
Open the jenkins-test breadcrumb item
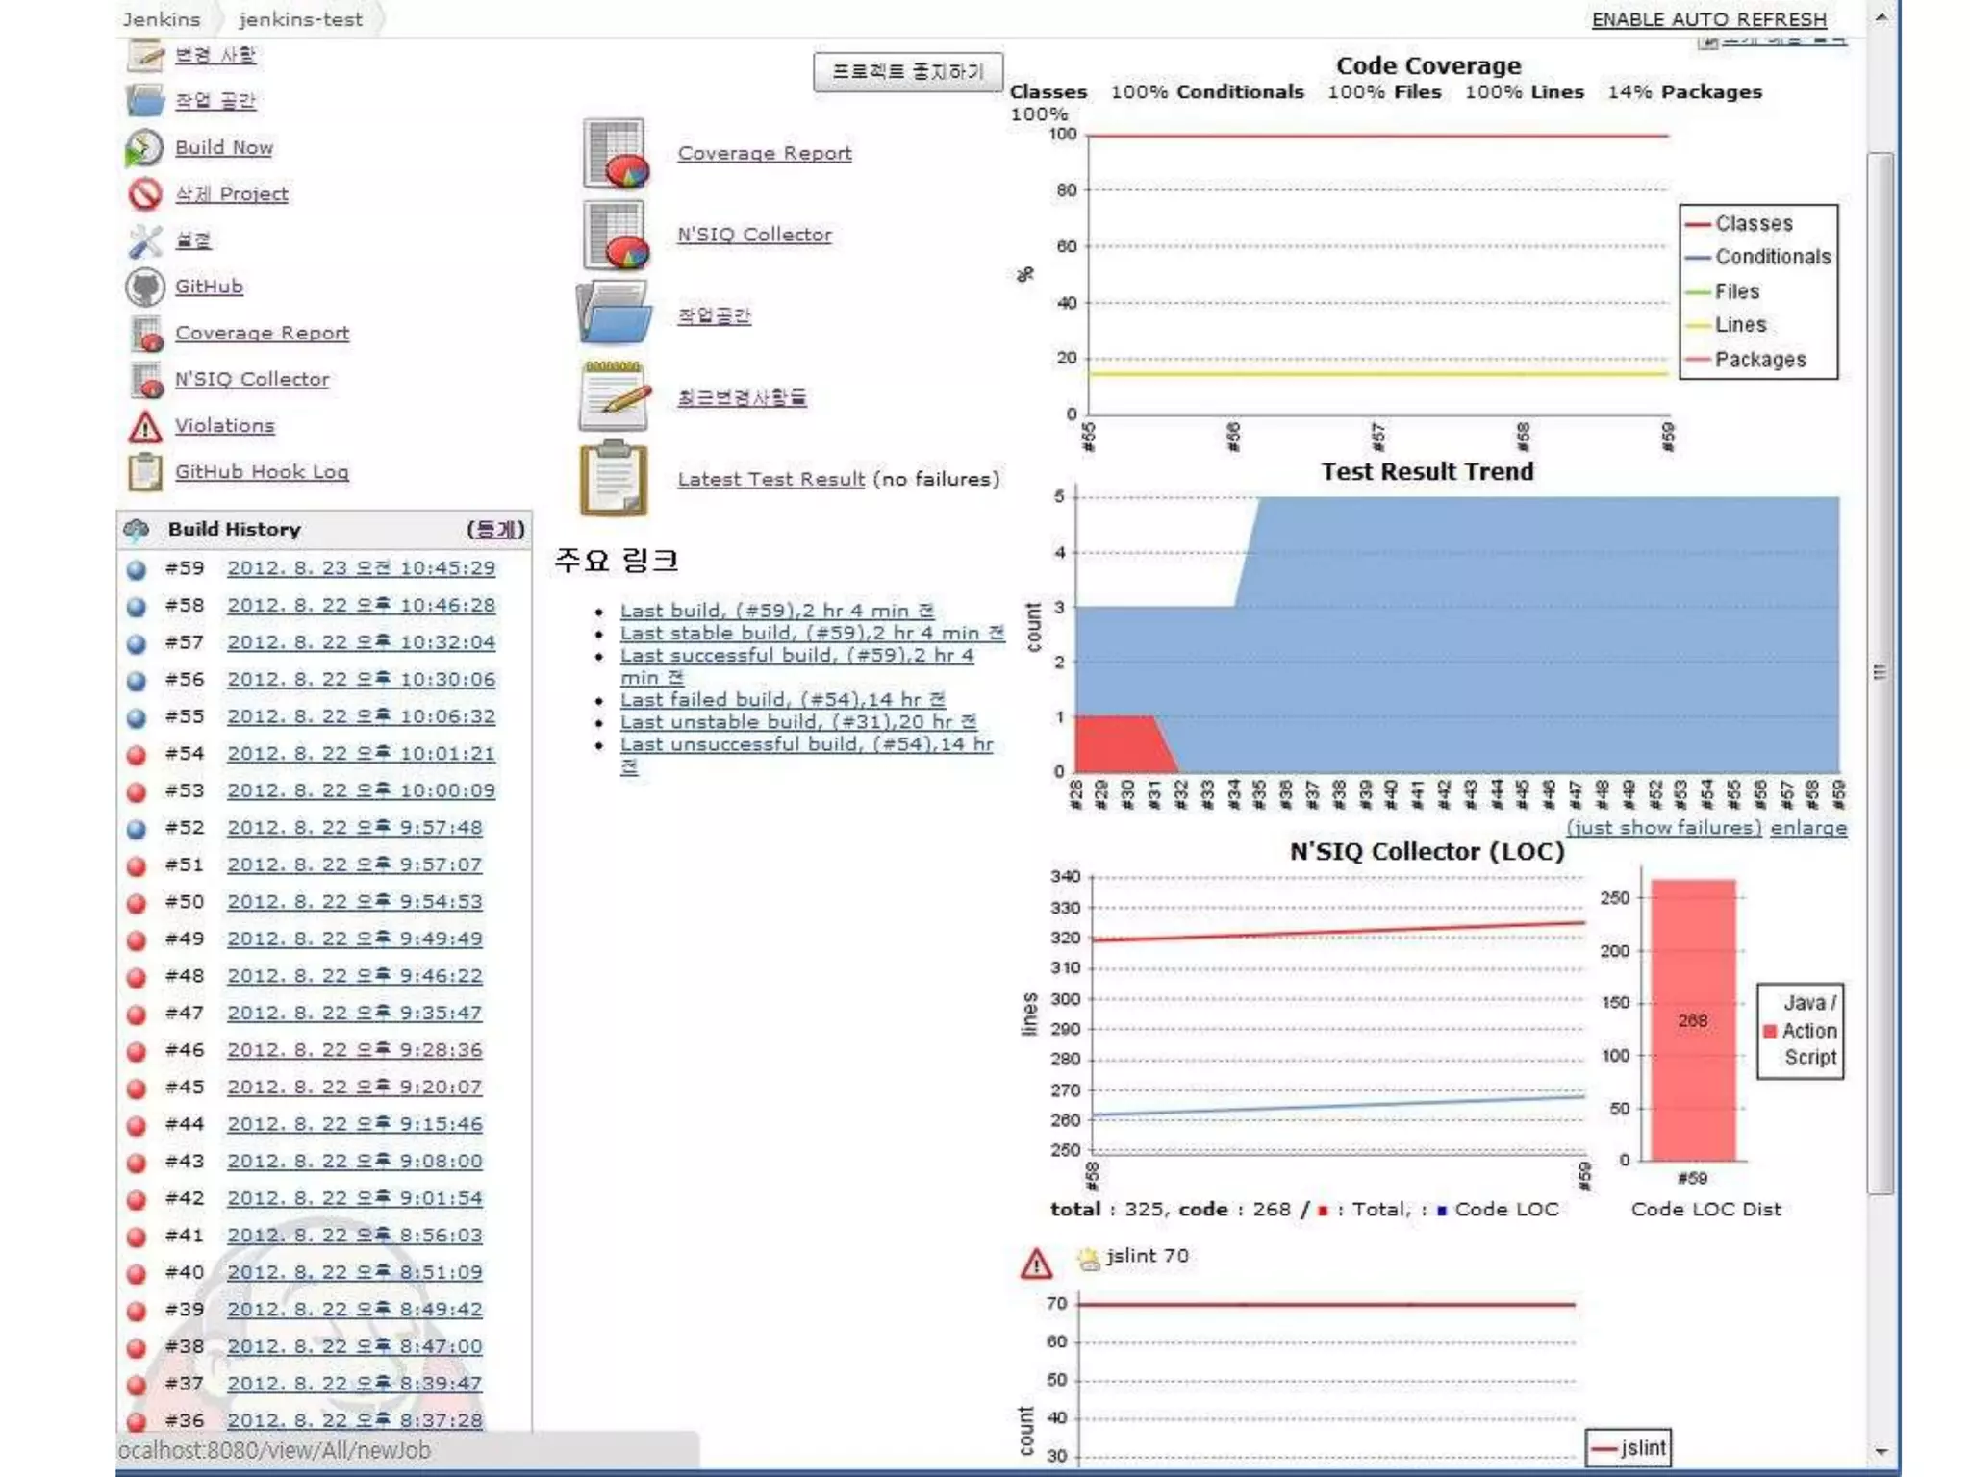pos(300,19)
